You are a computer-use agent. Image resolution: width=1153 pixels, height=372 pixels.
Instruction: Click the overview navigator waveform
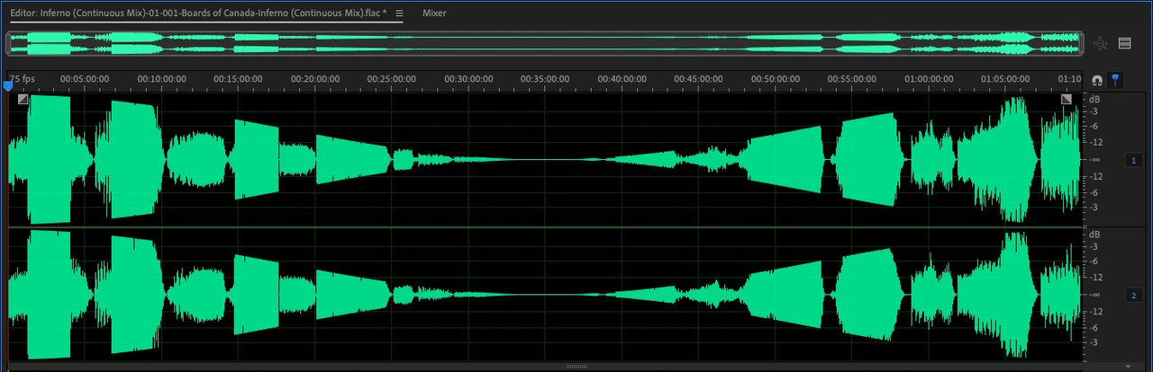pyautogui.click(x=543, y=43)
